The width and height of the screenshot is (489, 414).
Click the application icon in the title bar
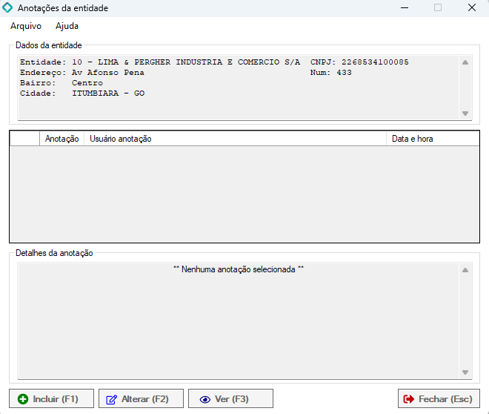[x=9, y=8]
